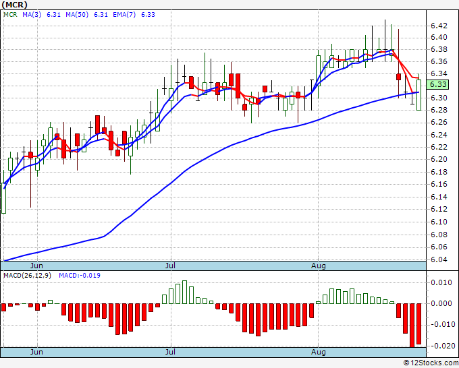Screen dimensions: 459x368
Task: Select the 6.26 price axis label
Action: (439, 122)
